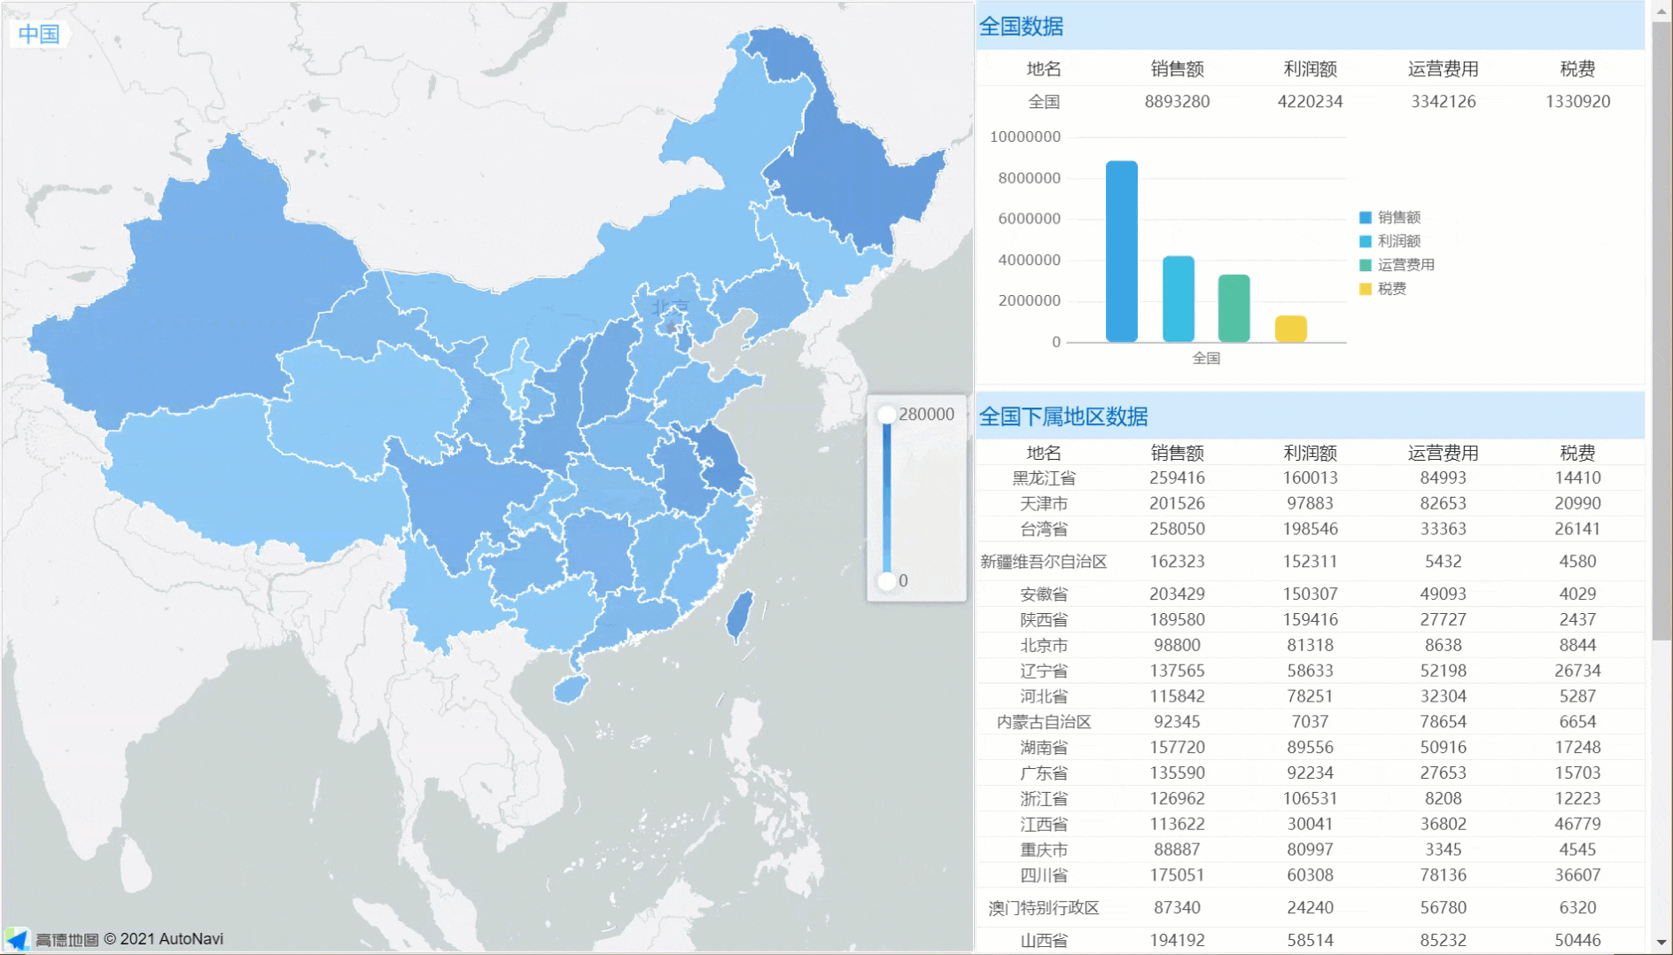The width and height of the screenshot is (1673, 955).
Task: Select Taiwan island on the map
Action: [x=739, y=615]
